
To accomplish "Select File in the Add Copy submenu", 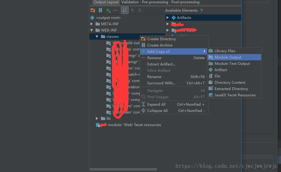I will pyautogui.click(x=234, y=76).
